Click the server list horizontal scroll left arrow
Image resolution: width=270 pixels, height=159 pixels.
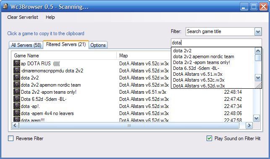[15, 126]
